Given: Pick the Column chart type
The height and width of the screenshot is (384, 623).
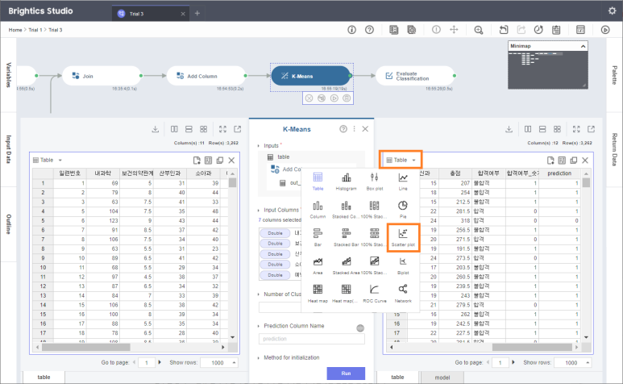Looking at the screenshot, I should coord(318,210).
